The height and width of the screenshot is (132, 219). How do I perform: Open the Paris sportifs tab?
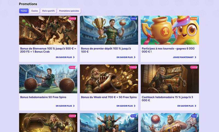(48, 11)
